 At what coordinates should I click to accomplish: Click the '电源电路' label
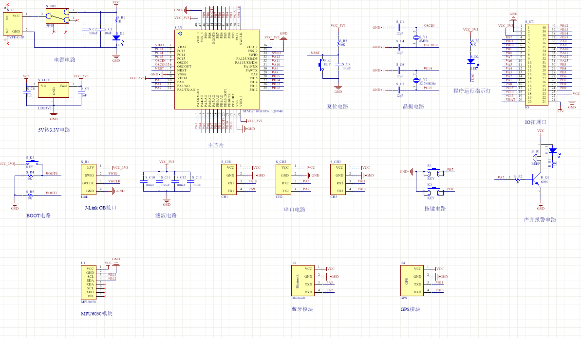point(65,60)
